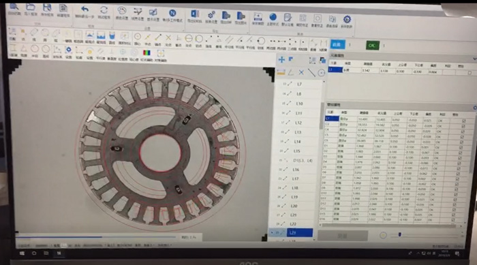Open the Windows Start menu
Image resolution: width=477 pixels, height=265 pixels.
tap(22, 253)
